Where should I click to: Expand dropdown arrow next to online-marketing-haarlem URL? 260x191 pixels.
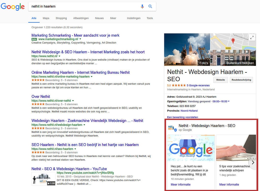[91, 77]
